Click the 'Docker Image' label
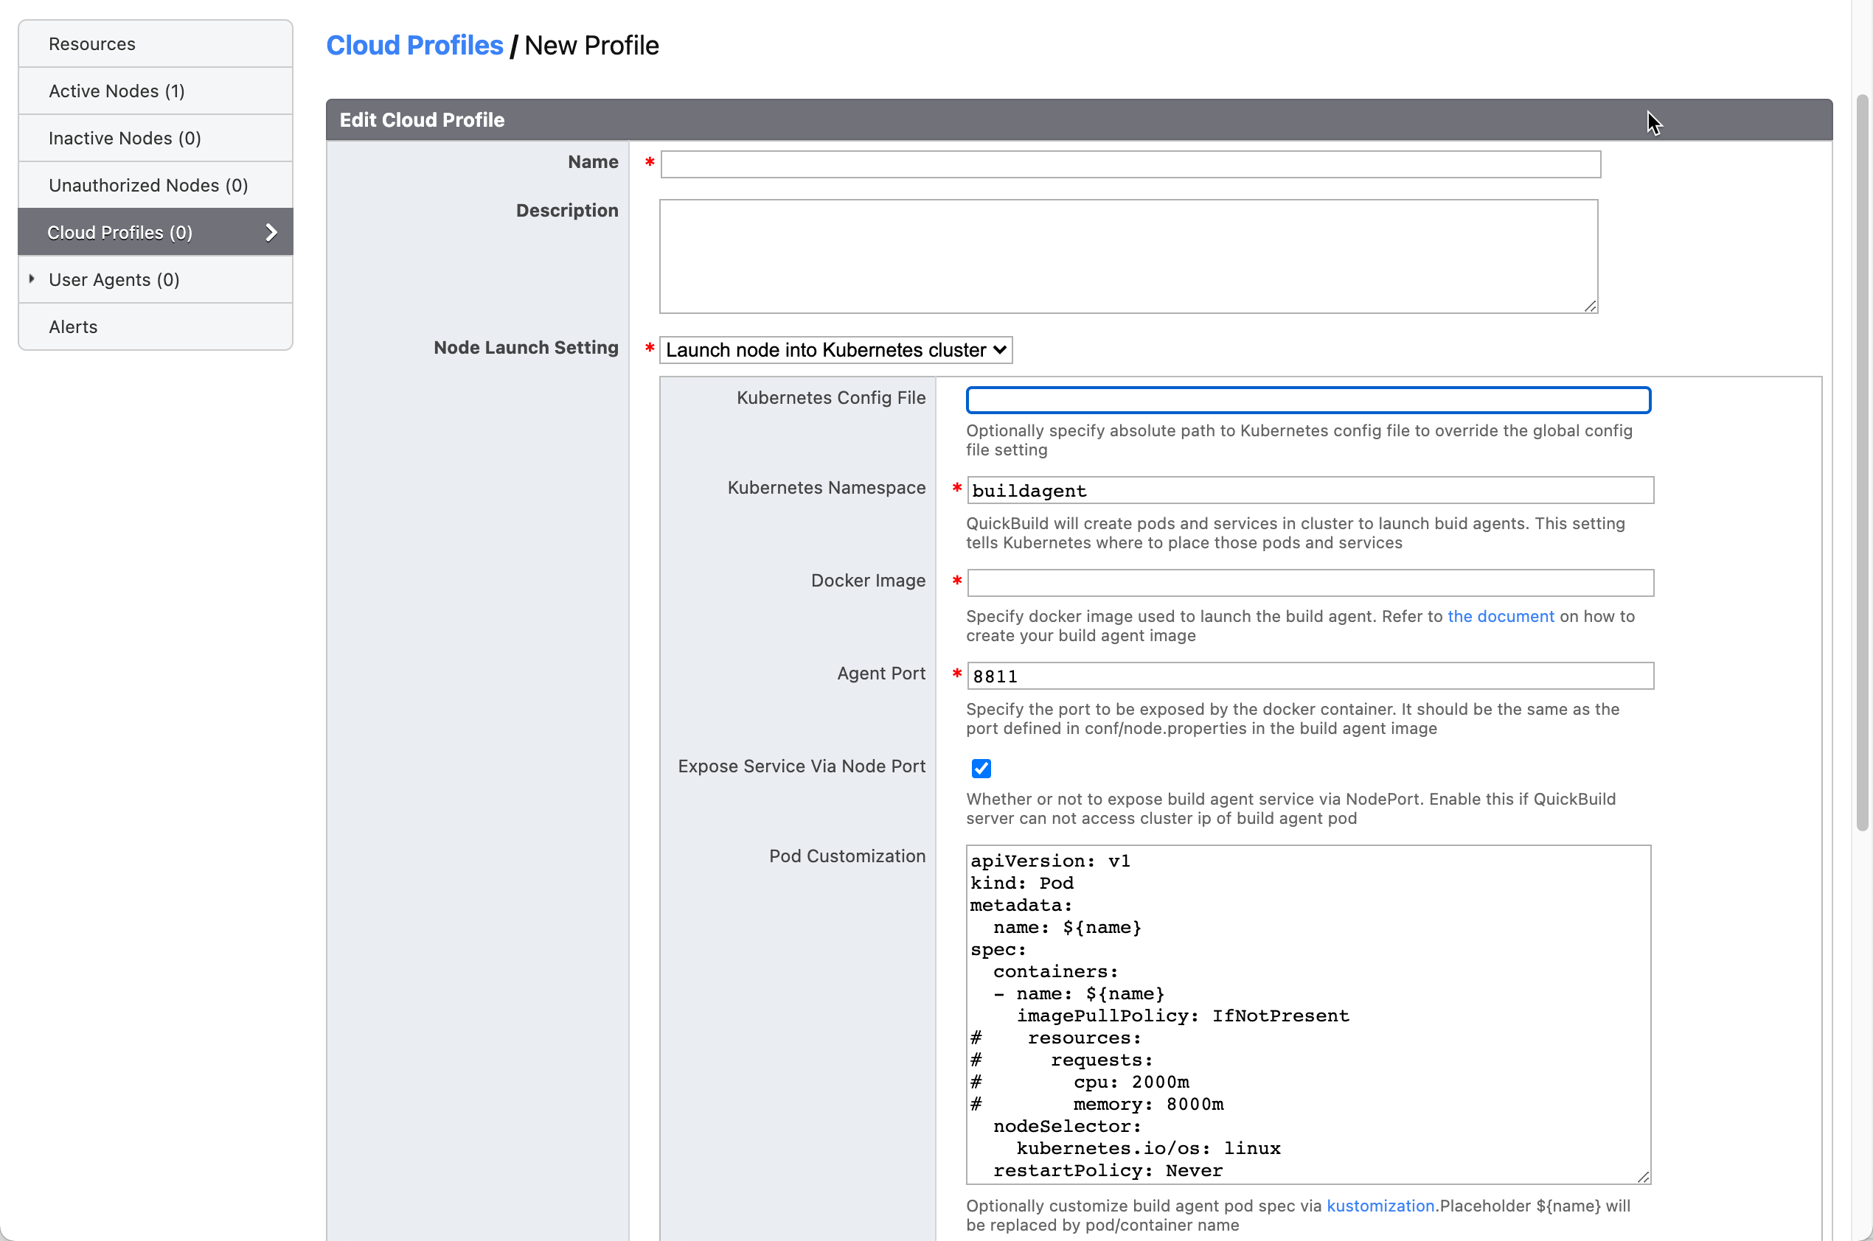This screenshot has width=1873, height=1241. click(x=868, y=581)
